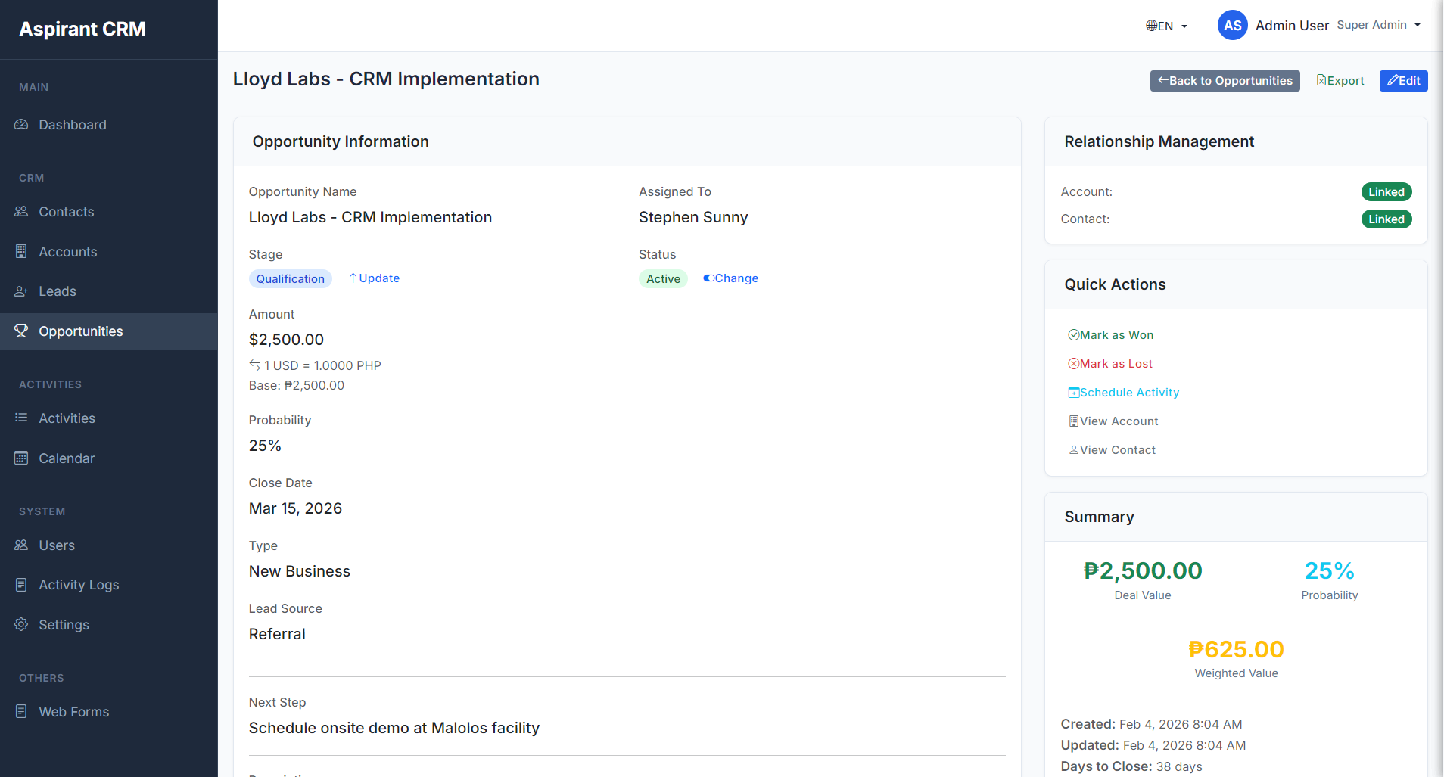
Task: Open the EN language dropdown
Action: (1166, 26)
